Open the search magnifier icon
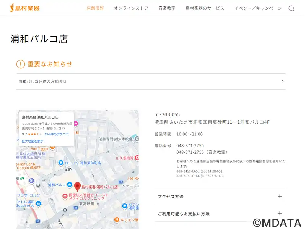 pyautogui.click(x=291, y=8)
